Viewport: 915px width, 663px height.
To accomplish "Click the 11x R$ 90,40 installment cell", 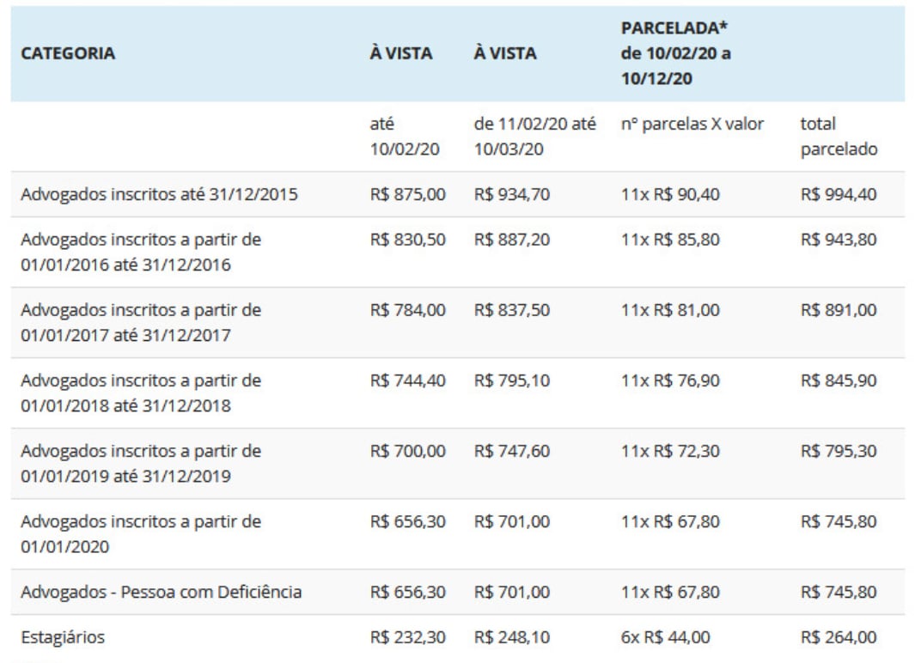I will (670, 194).
